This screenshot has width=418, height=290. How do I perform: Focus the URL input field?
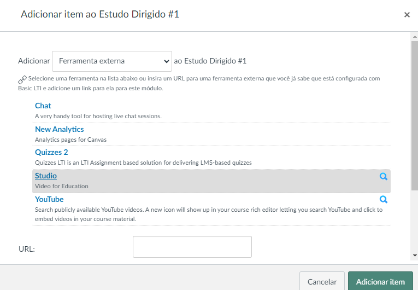pyautogui.click(x=192, y=247)
